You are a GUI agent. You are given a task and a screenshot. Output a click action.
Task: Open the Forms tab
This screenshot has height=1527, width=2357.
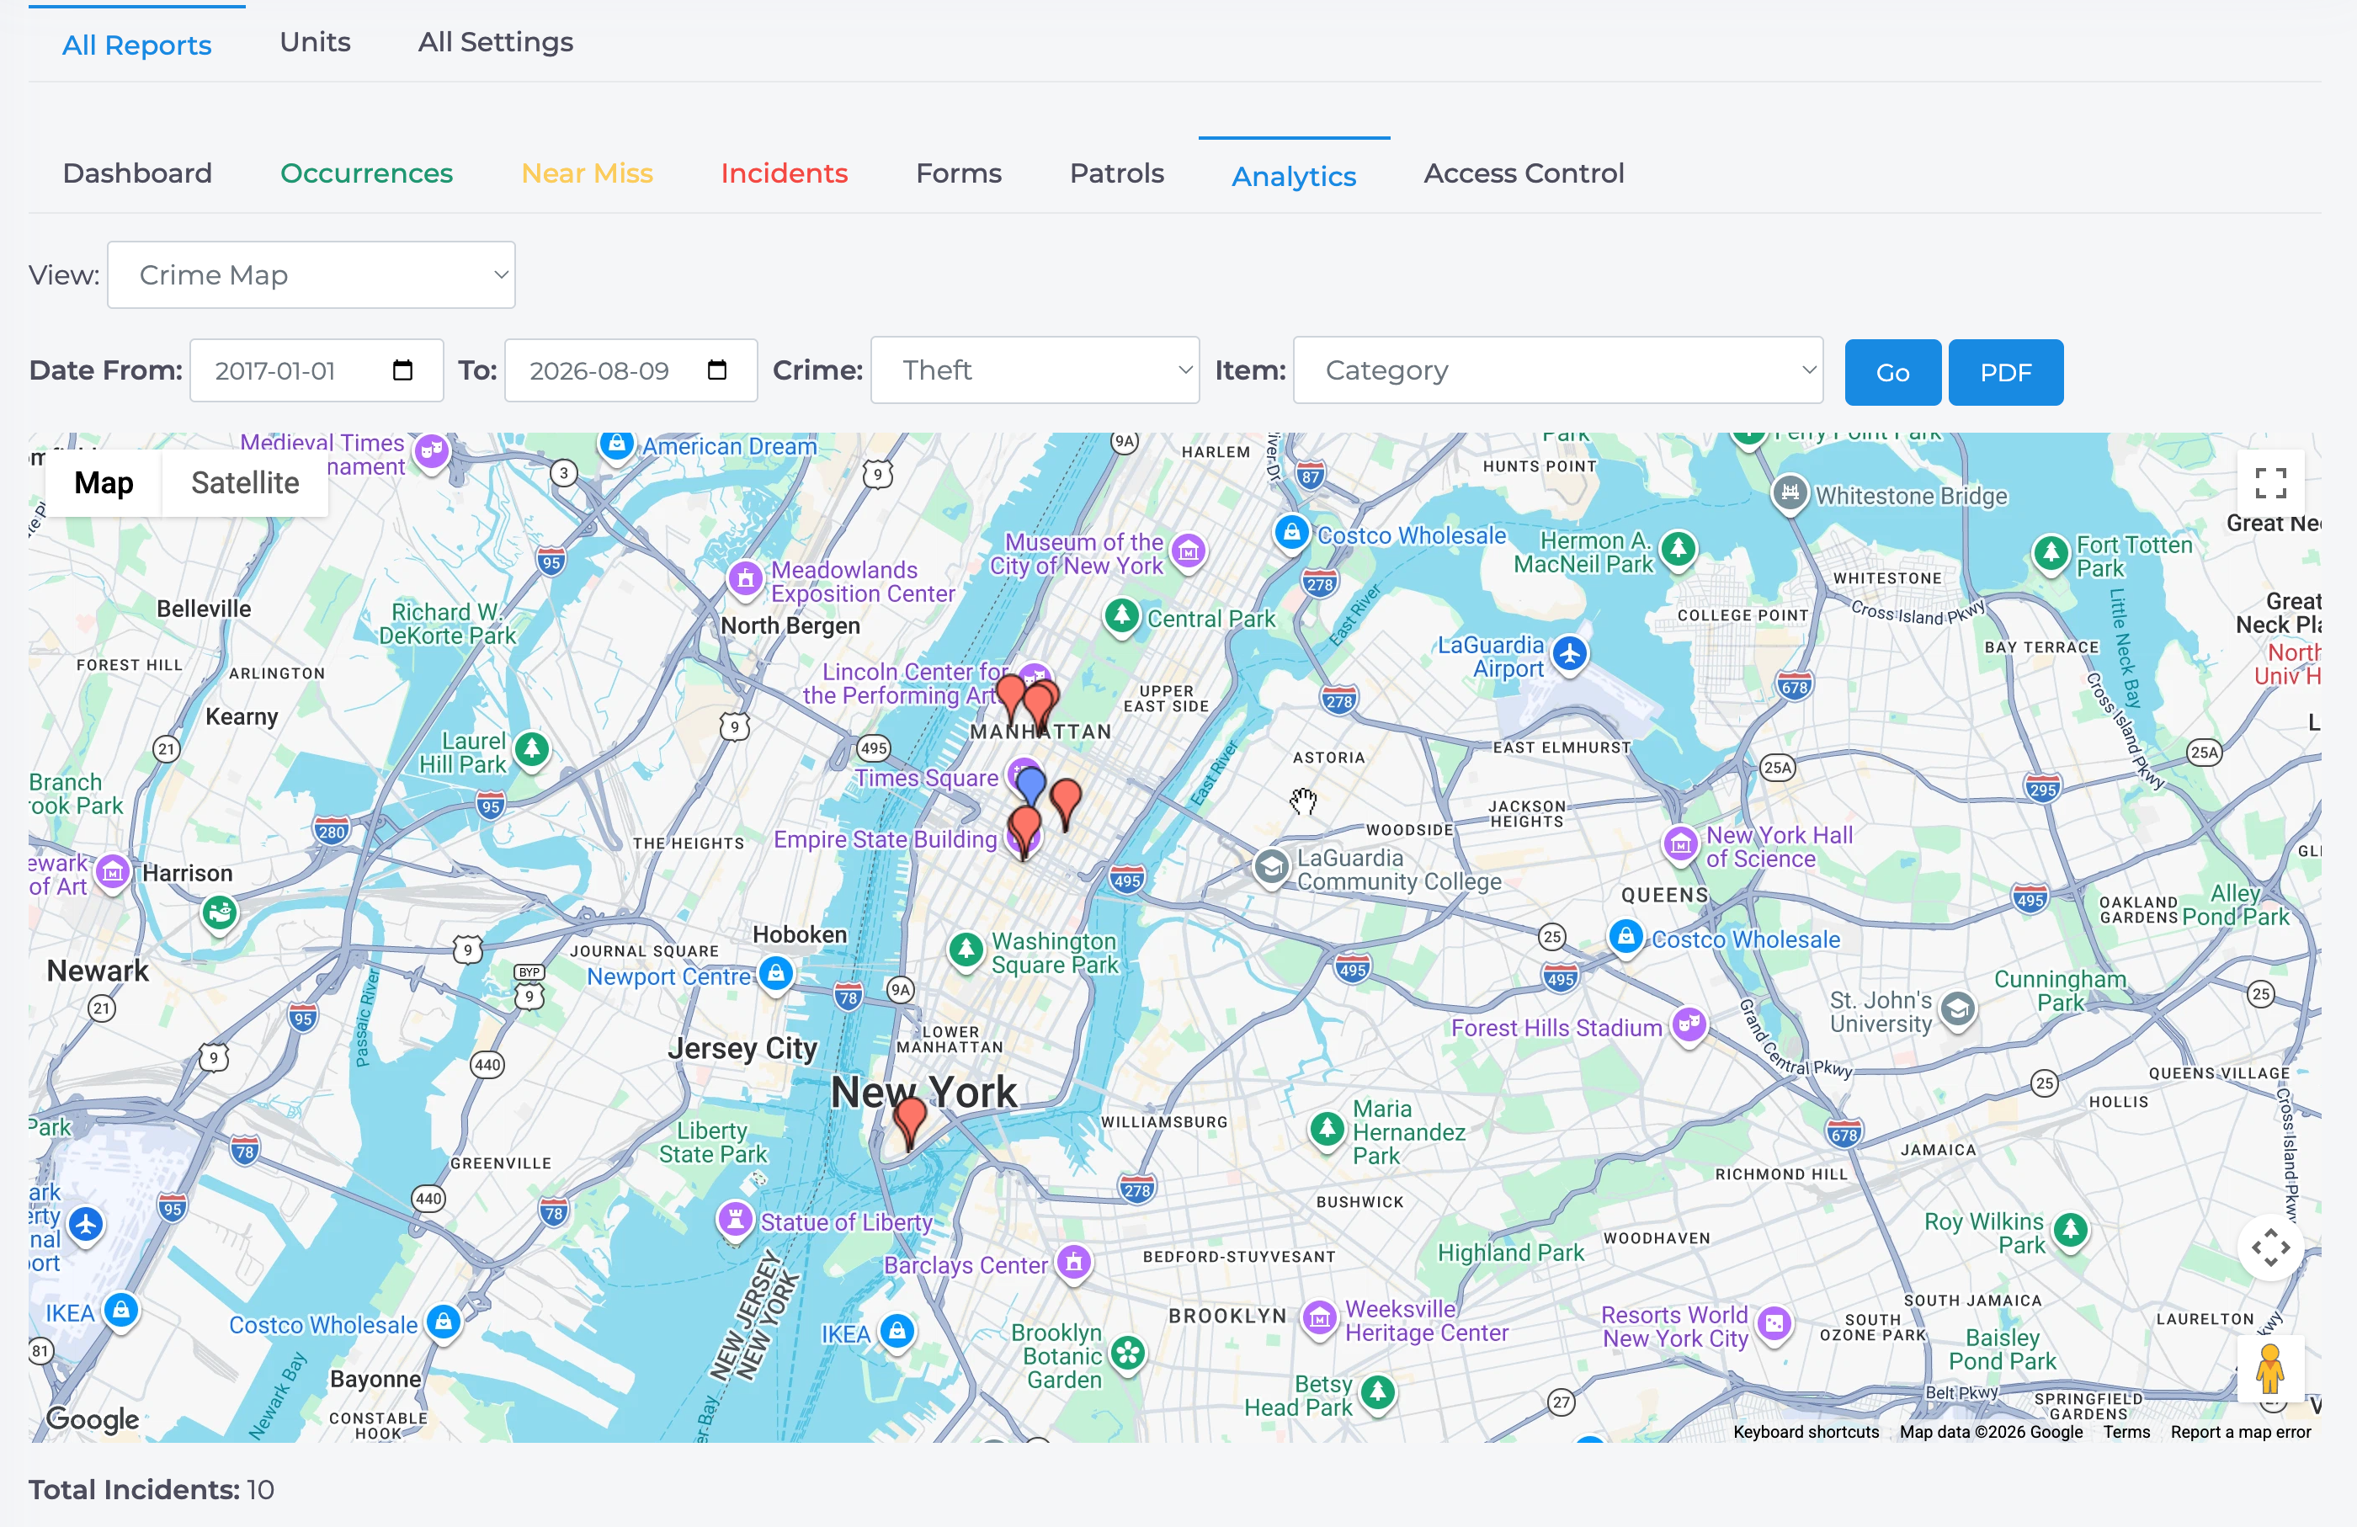[x=959, y=173]
